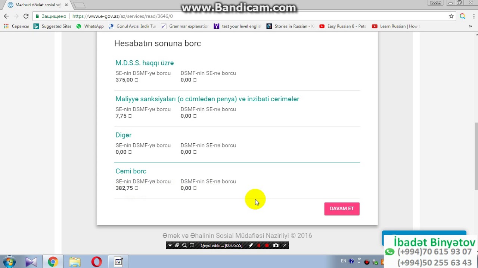This screenshot has height=268, width=478.
Task: Open a new Chrome tab
Action: [x=79, y=5]
